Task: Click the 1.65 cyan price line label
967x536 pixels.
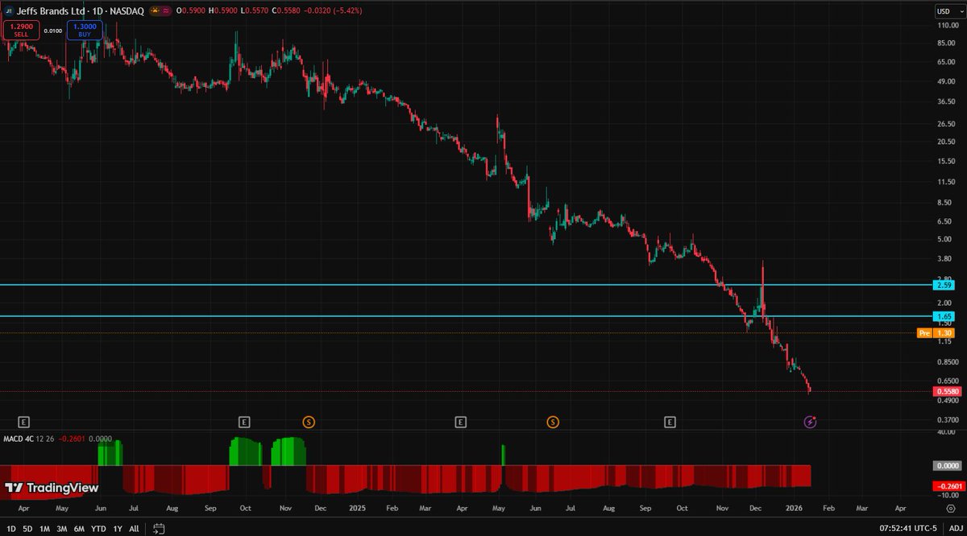Action: [x=944, y=316]
